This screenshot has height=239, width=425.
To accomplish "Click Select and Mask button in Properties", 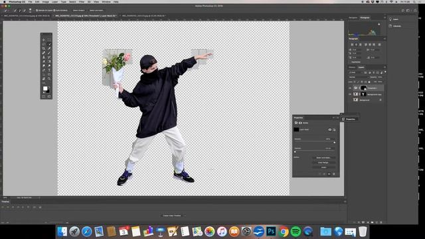I will coord(323,158).
